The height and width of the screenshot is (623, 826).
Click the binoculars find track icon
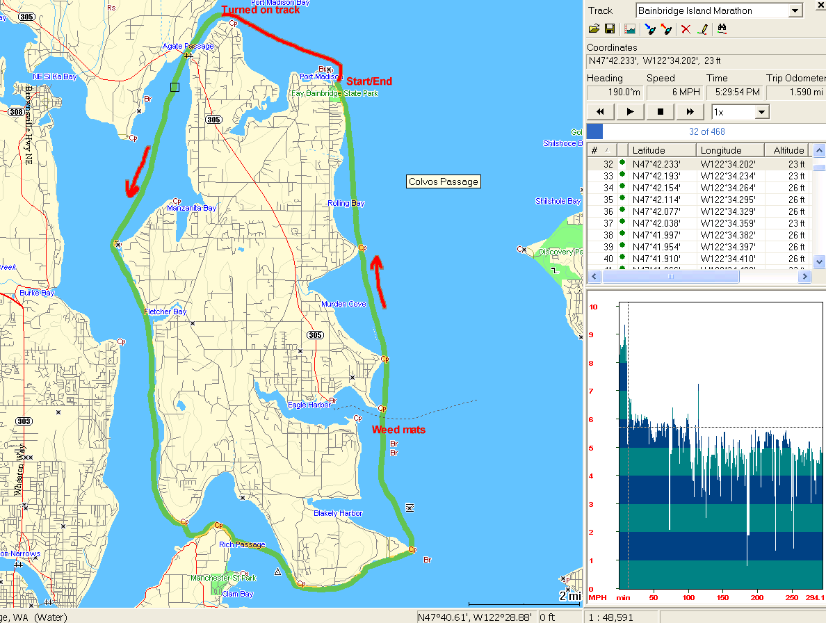[x=722, y=29]
